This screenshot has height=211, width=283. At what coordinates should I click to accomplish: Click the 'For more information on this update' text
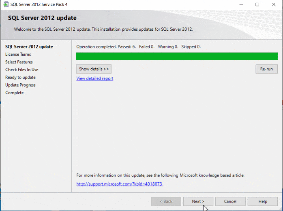tap(160, 175)
